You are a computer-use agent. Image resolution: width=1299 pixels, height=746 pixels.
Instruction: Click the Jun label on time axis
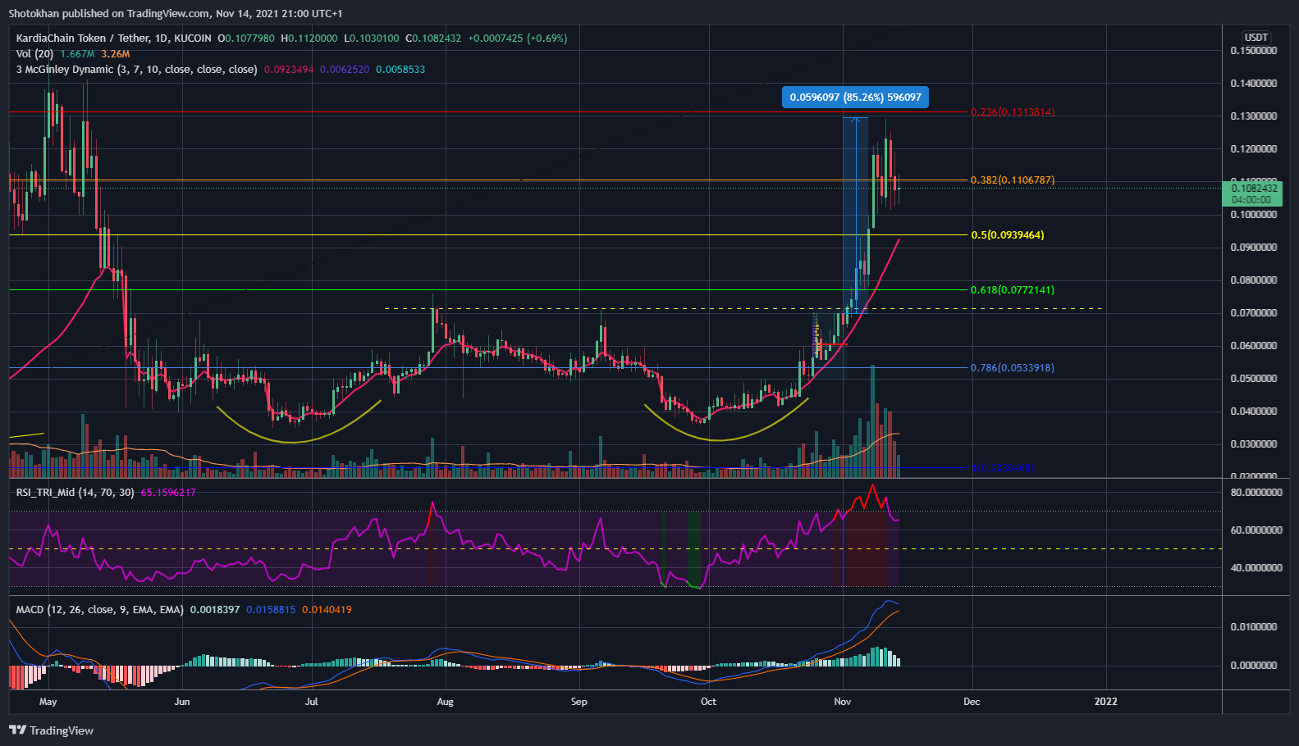point(182,702)
